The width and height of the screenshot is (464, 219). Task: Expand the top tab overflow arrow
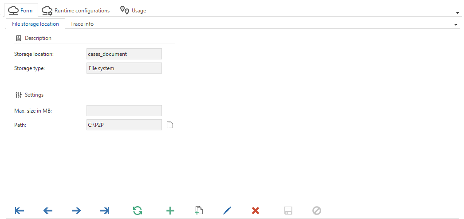pyautogui.click(x=458, y=12)
